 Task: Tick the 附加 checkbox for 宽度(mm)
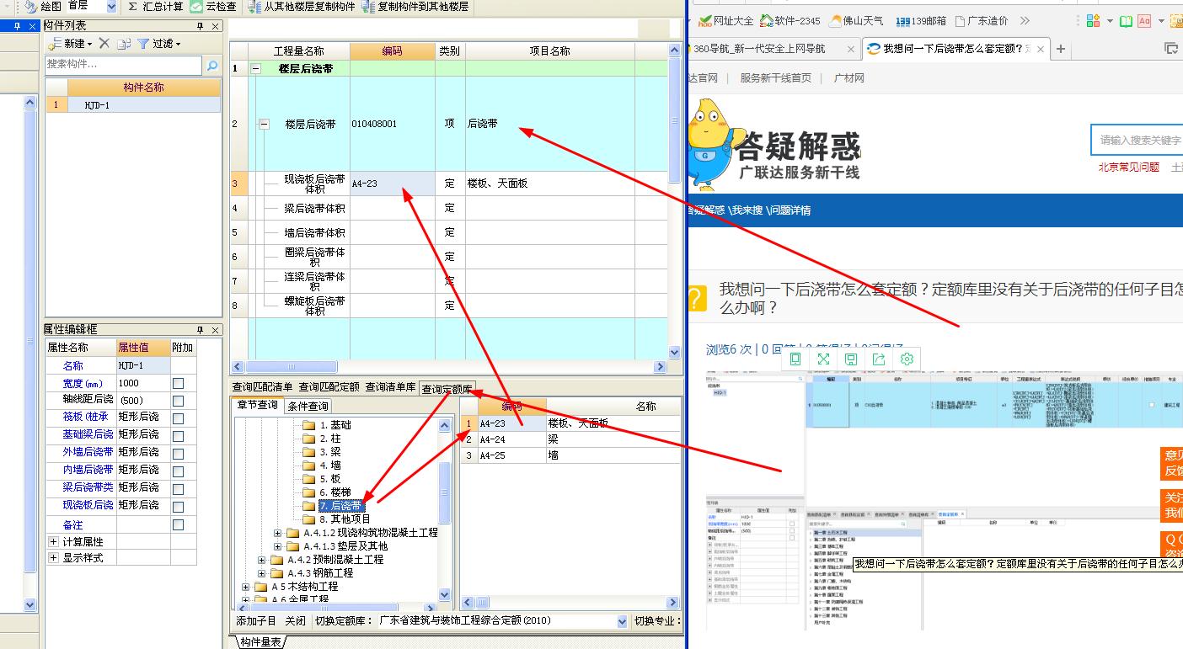178,383
